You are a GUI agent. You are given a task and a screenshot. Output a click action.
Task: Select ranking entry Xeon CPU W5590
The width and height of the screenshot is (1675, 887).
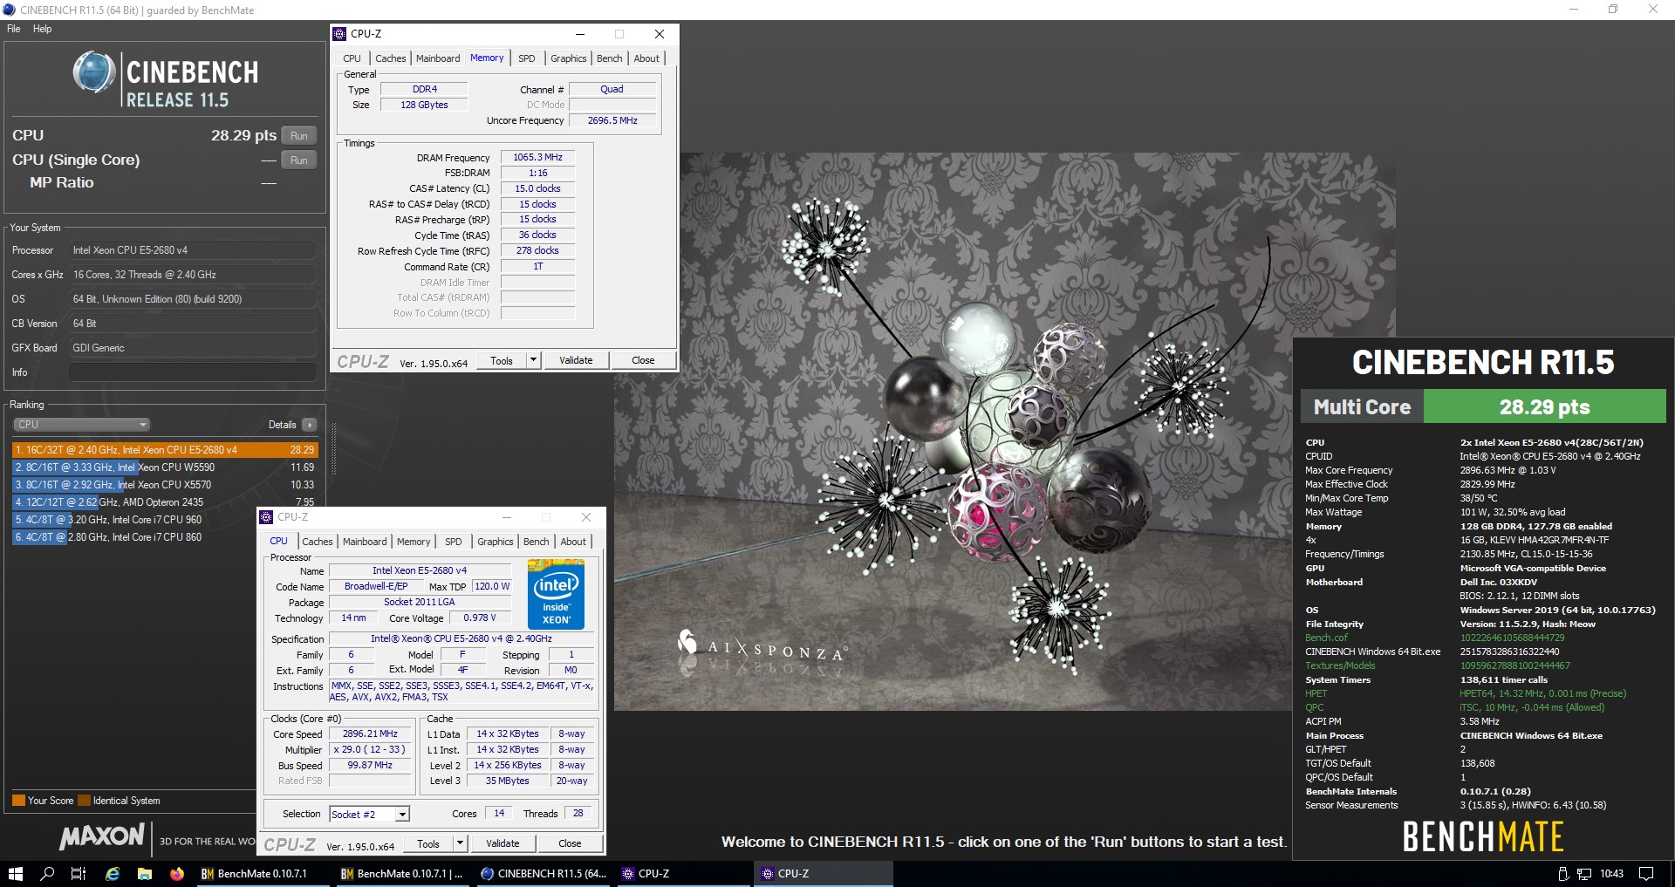coord(165,467)
